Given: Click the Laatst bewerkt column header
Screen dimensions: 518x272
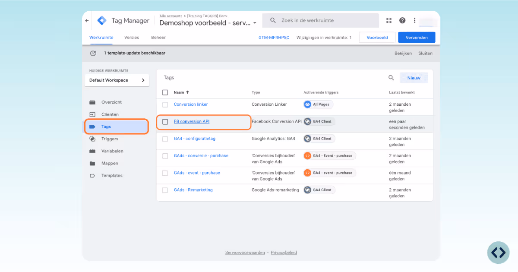Looking at the screenshot, I should (402, 92).
